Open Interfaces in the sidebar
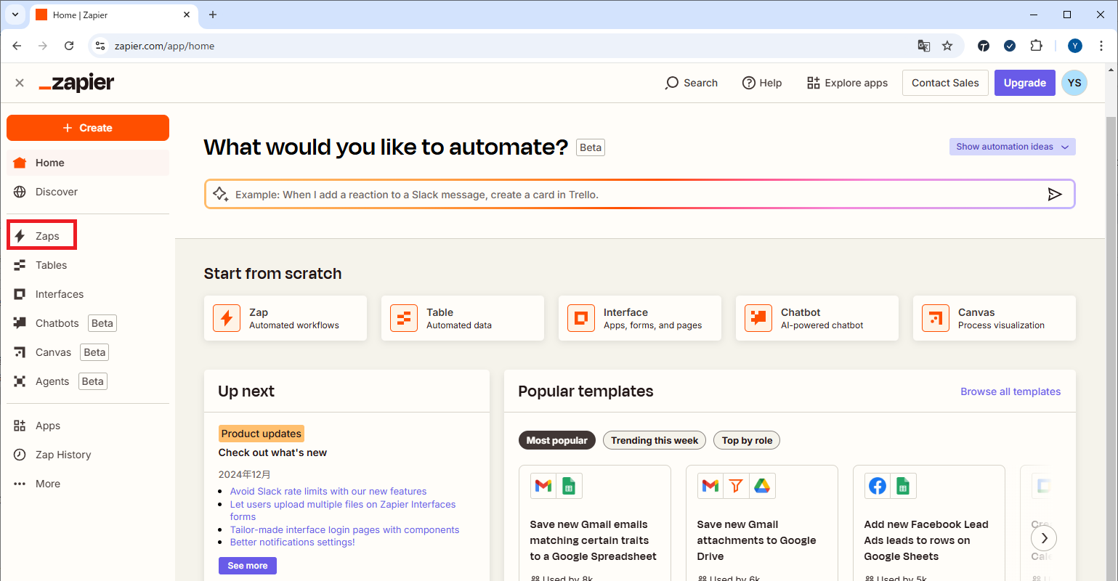Image resolution: width=1118 pixels, height=581 pixels. point(60,294)
